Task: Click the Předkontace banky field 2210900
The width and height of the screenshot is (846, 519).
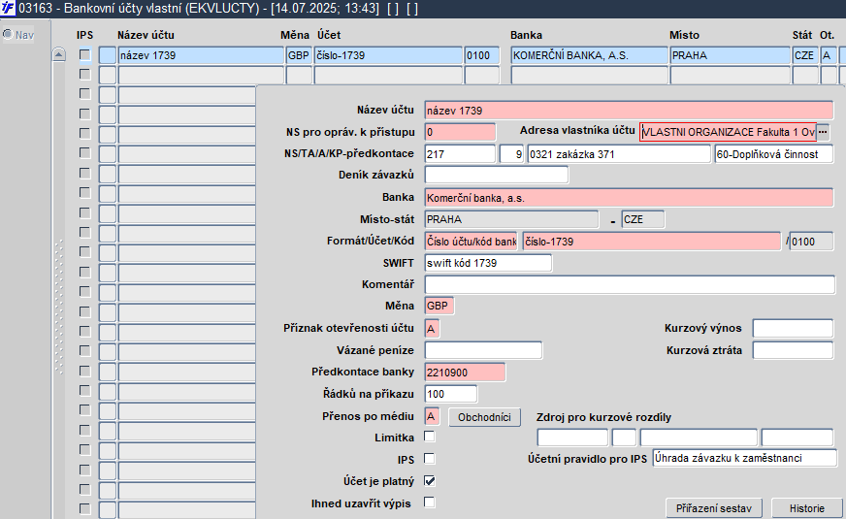Action: tap(465, 373)
